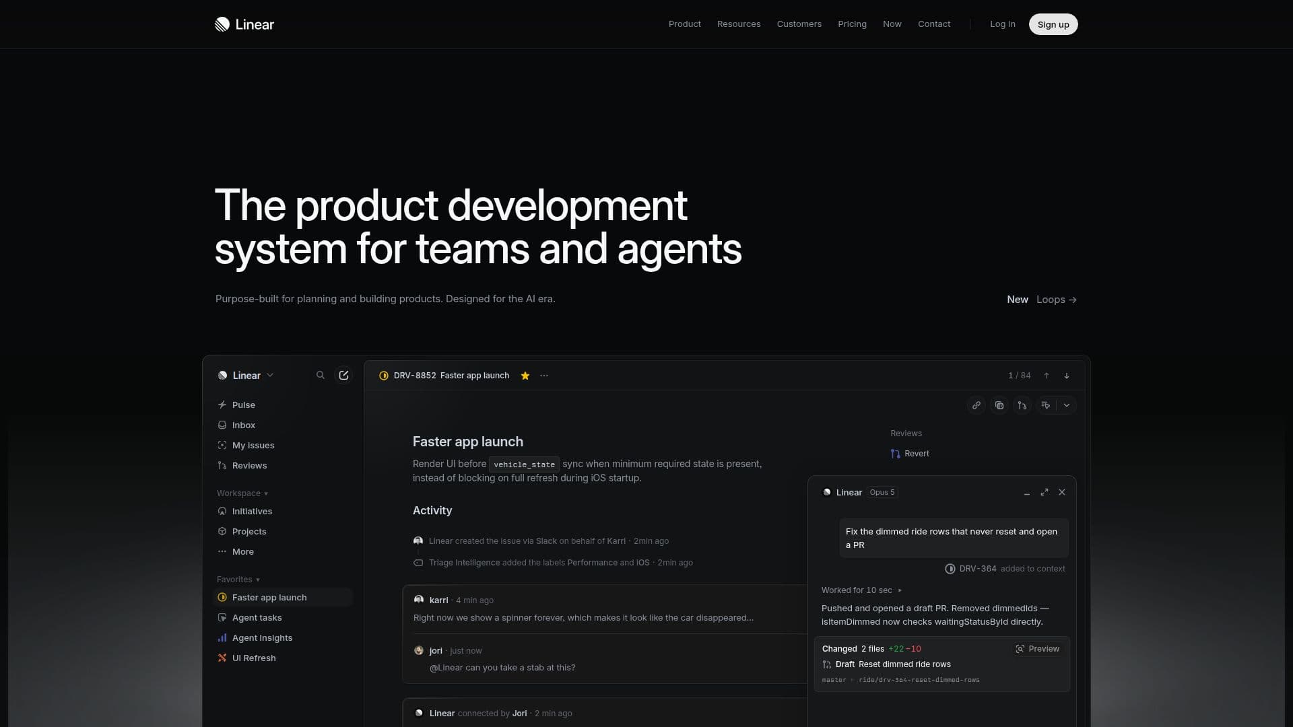Go to Customers page
1293x727 pixels.
[x=799, y=24]
